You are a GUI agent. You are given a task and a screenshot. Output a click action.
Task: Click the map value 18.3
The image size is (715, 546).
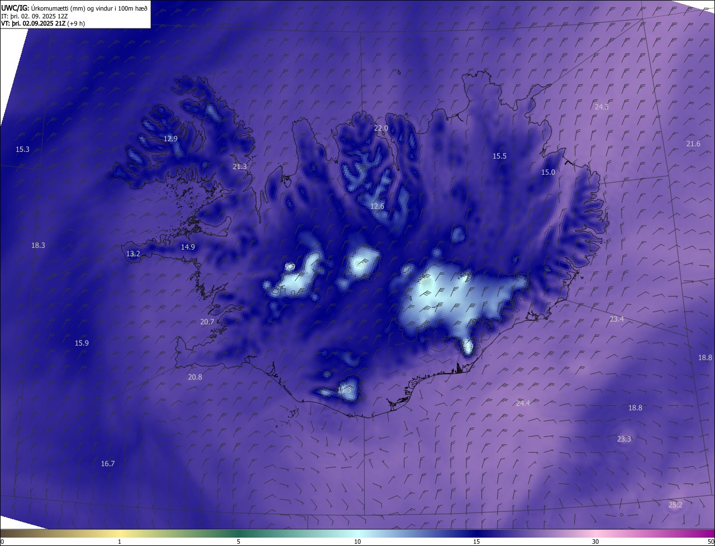[38, 245]
